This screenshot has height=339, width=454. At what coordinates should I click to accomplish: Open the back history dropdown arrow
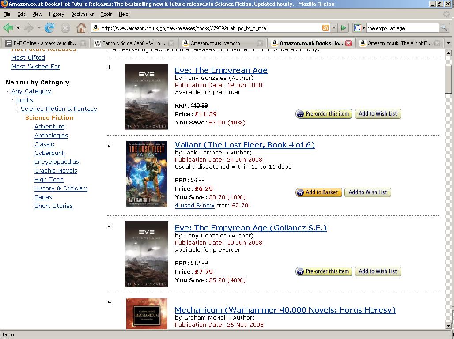click(x=18, y=28)
